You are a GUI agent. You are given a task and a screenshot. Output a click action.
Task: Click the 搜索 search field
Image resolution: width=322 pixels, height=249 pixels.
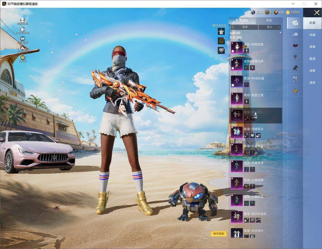tap(244, 27)
